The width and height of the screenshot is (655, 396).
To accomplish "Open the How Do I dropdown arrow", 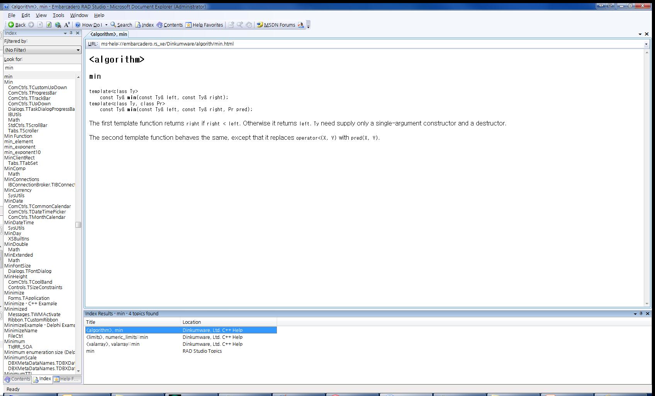I will click(x=106, y=25).
